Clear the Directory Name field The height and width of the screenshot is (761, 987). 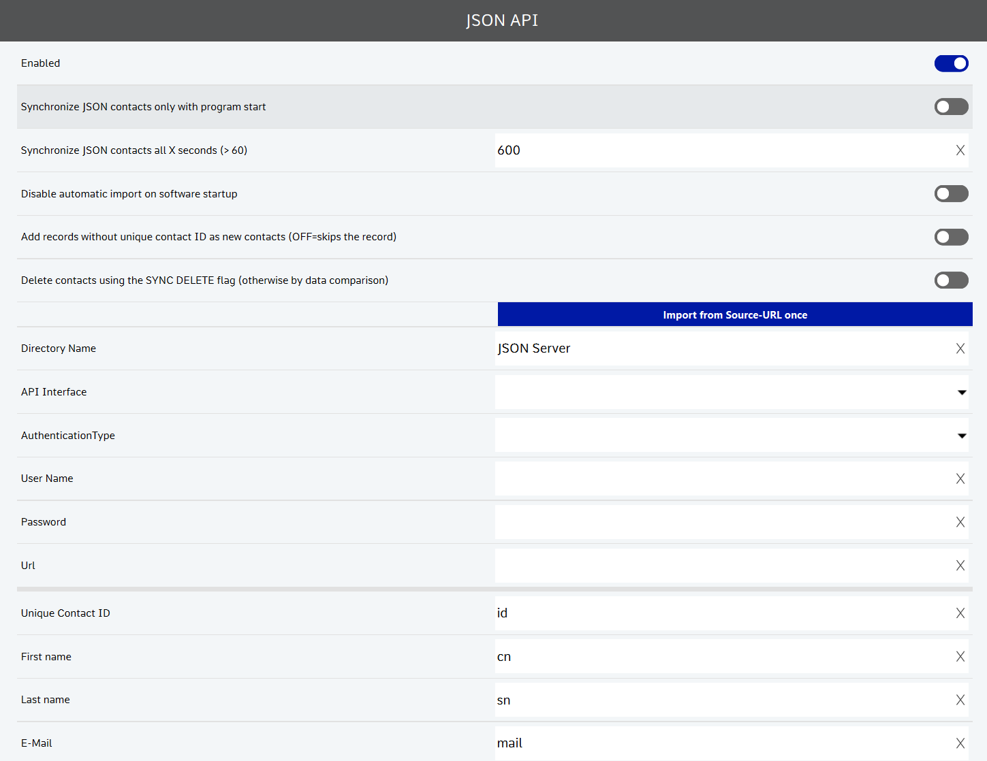960,349
